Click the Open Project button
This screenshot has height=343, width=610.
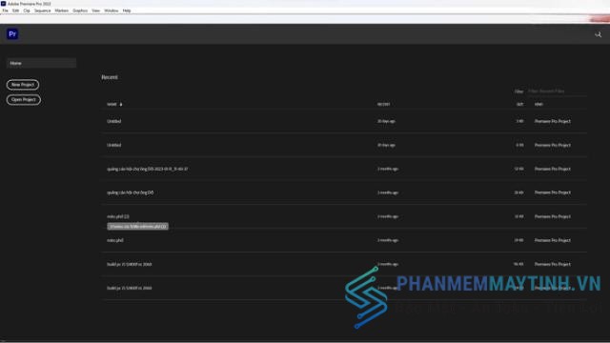(23, 99)
